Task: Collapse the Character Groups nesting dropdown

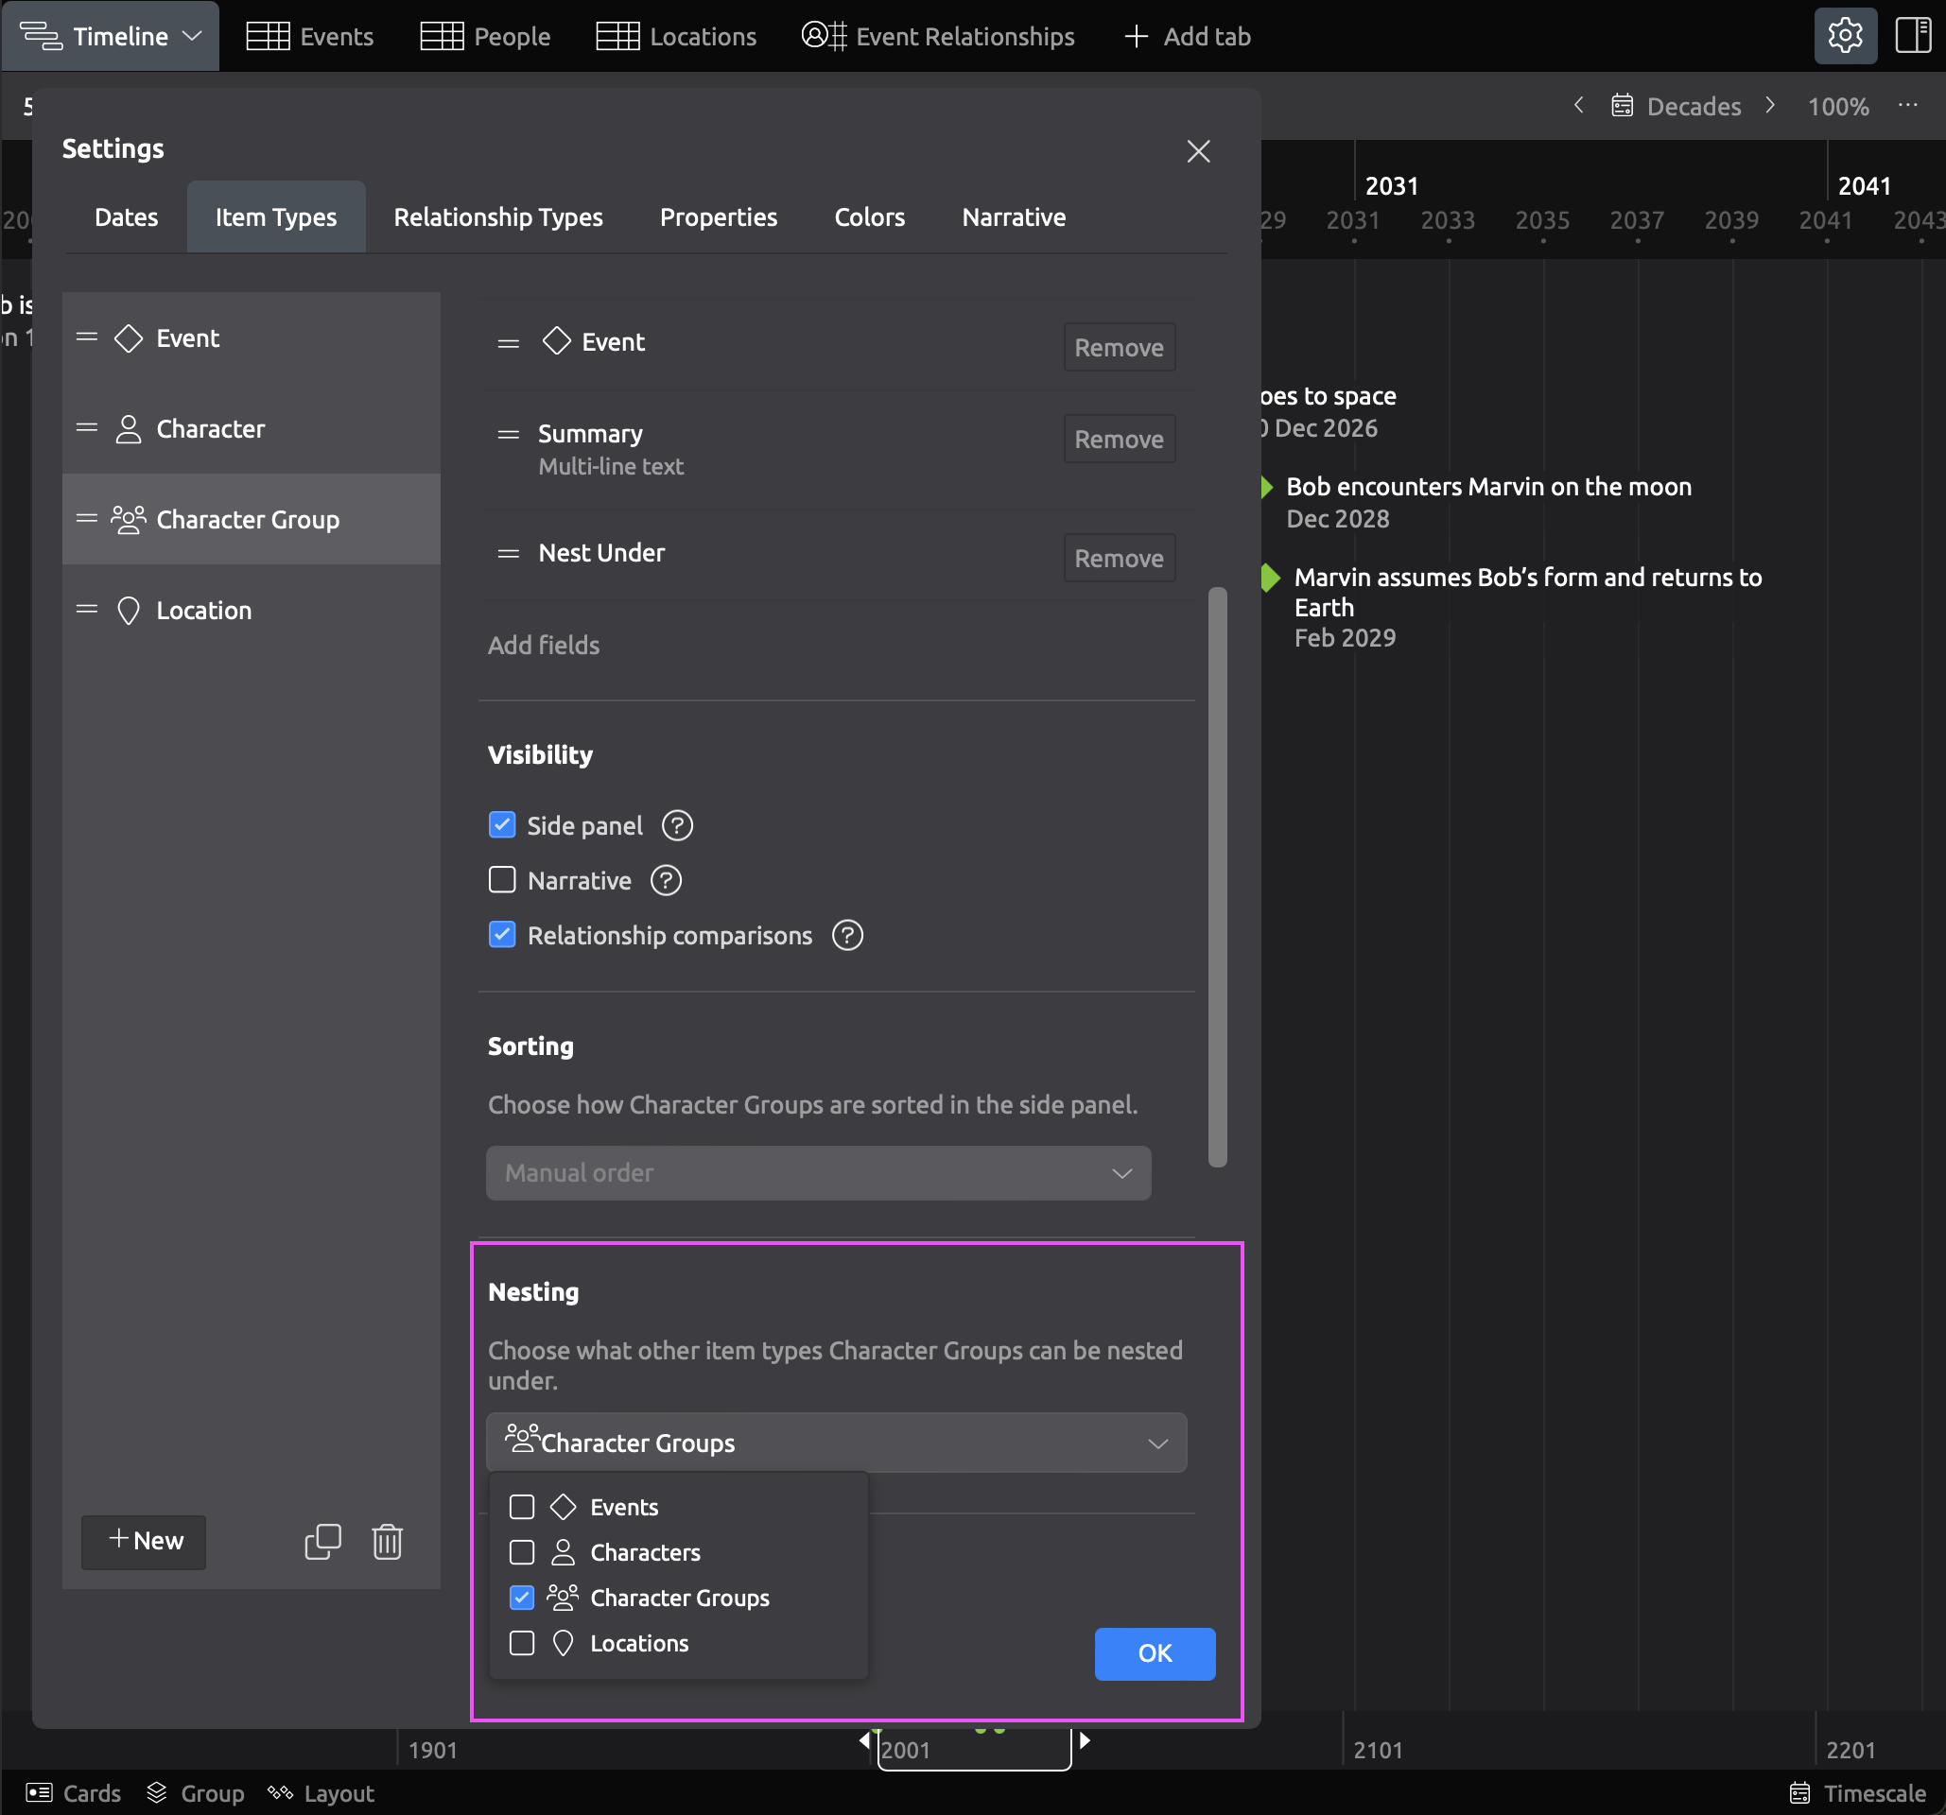Action: pos(1157,1443)
